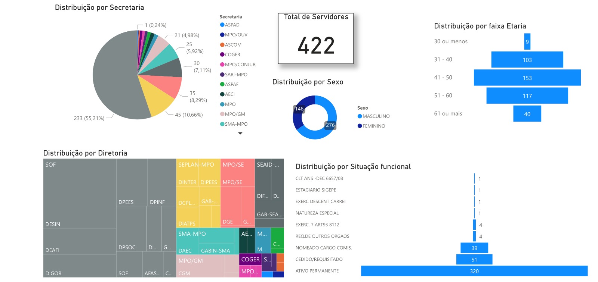
Task: Select the ATIVO PERMANENTE bar showing 320
Action: pos(474,271)
